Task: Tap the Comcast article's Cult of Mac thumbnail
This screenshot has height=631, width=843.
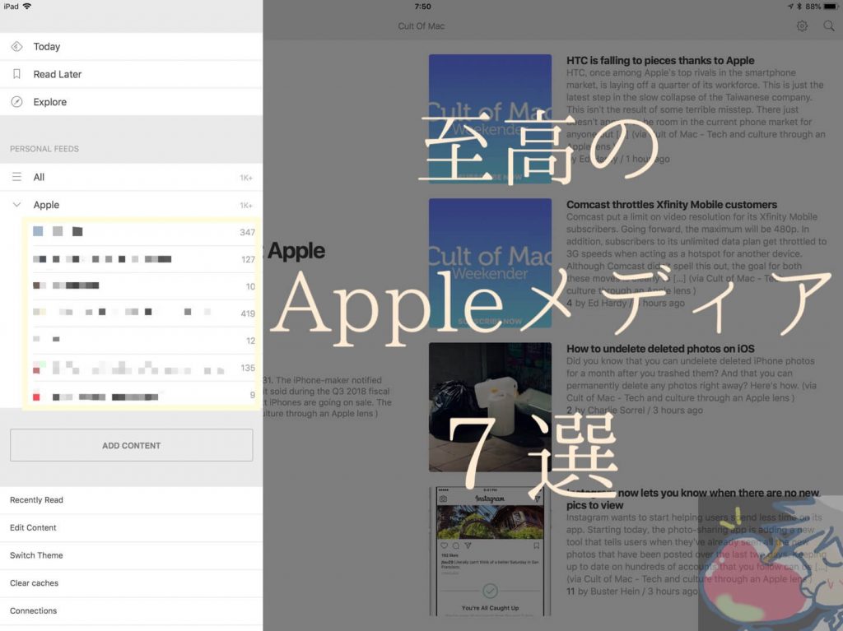Action: tap(490, 262)
